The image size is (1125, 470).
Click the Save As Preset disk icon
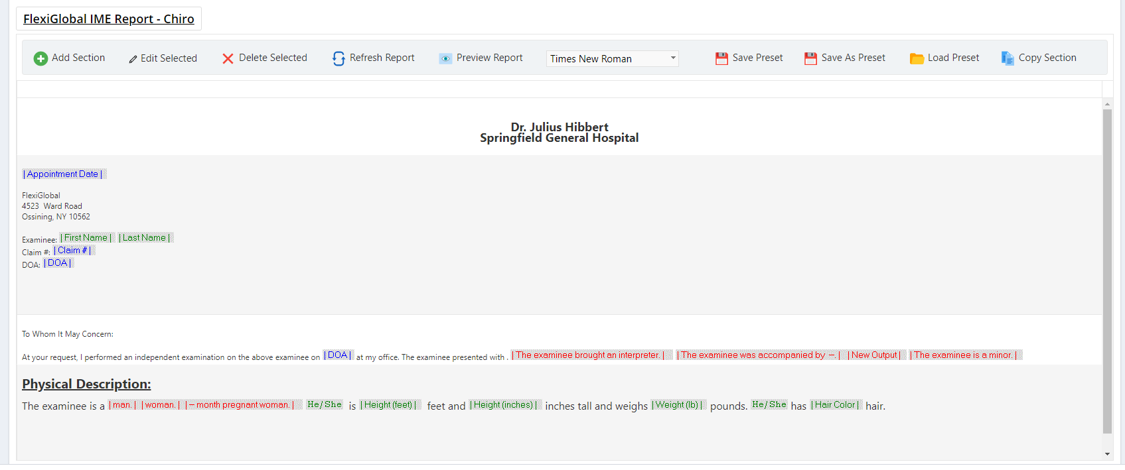810,59
